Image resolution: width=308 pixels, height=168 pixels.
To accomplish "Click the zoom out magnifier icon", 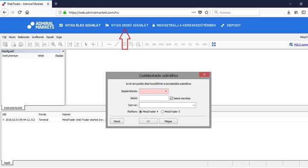I will click(60, 44).
